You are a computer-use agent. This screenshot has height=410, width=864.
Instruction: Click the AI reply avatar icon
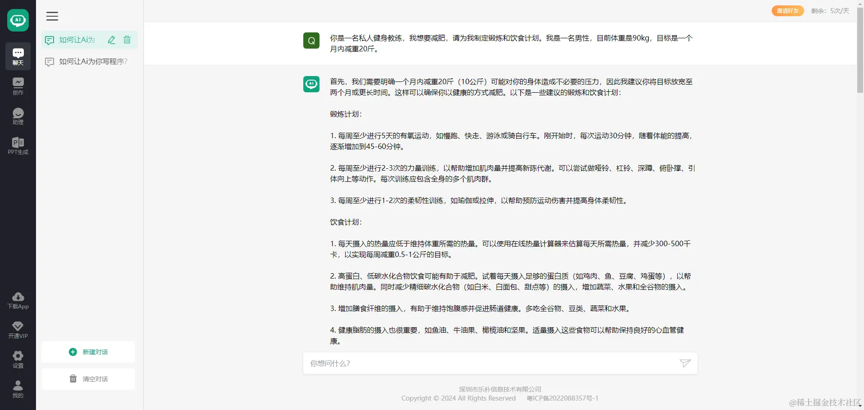pos(311,84)
